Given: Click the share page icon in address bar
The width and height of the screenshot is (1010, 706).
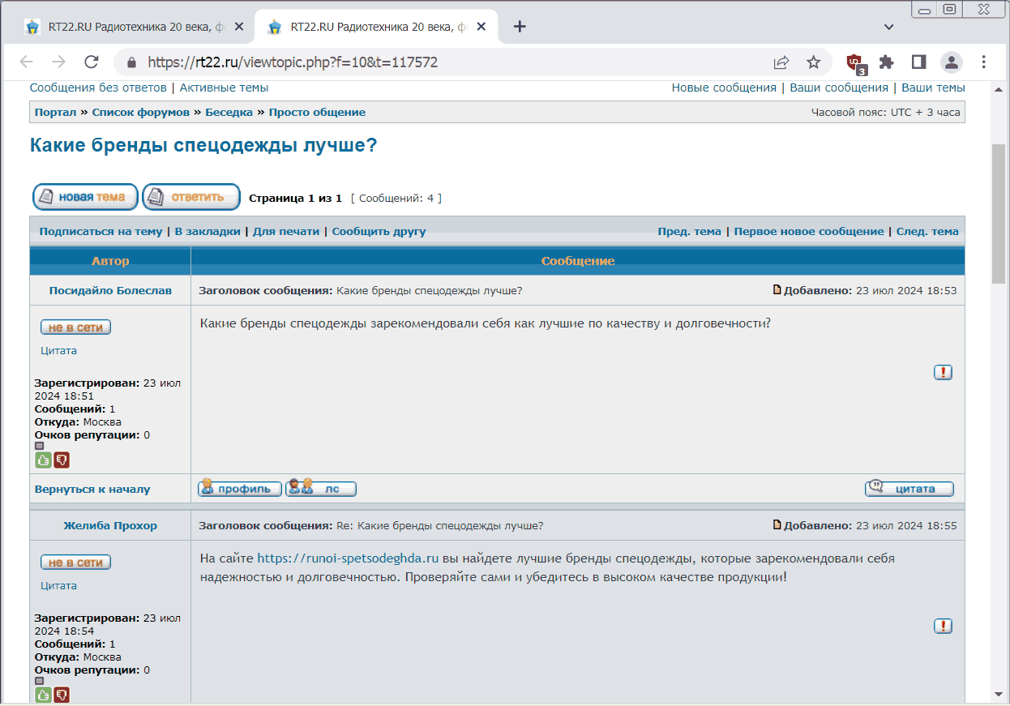Looking at the screenshot, I should point(781,62).
